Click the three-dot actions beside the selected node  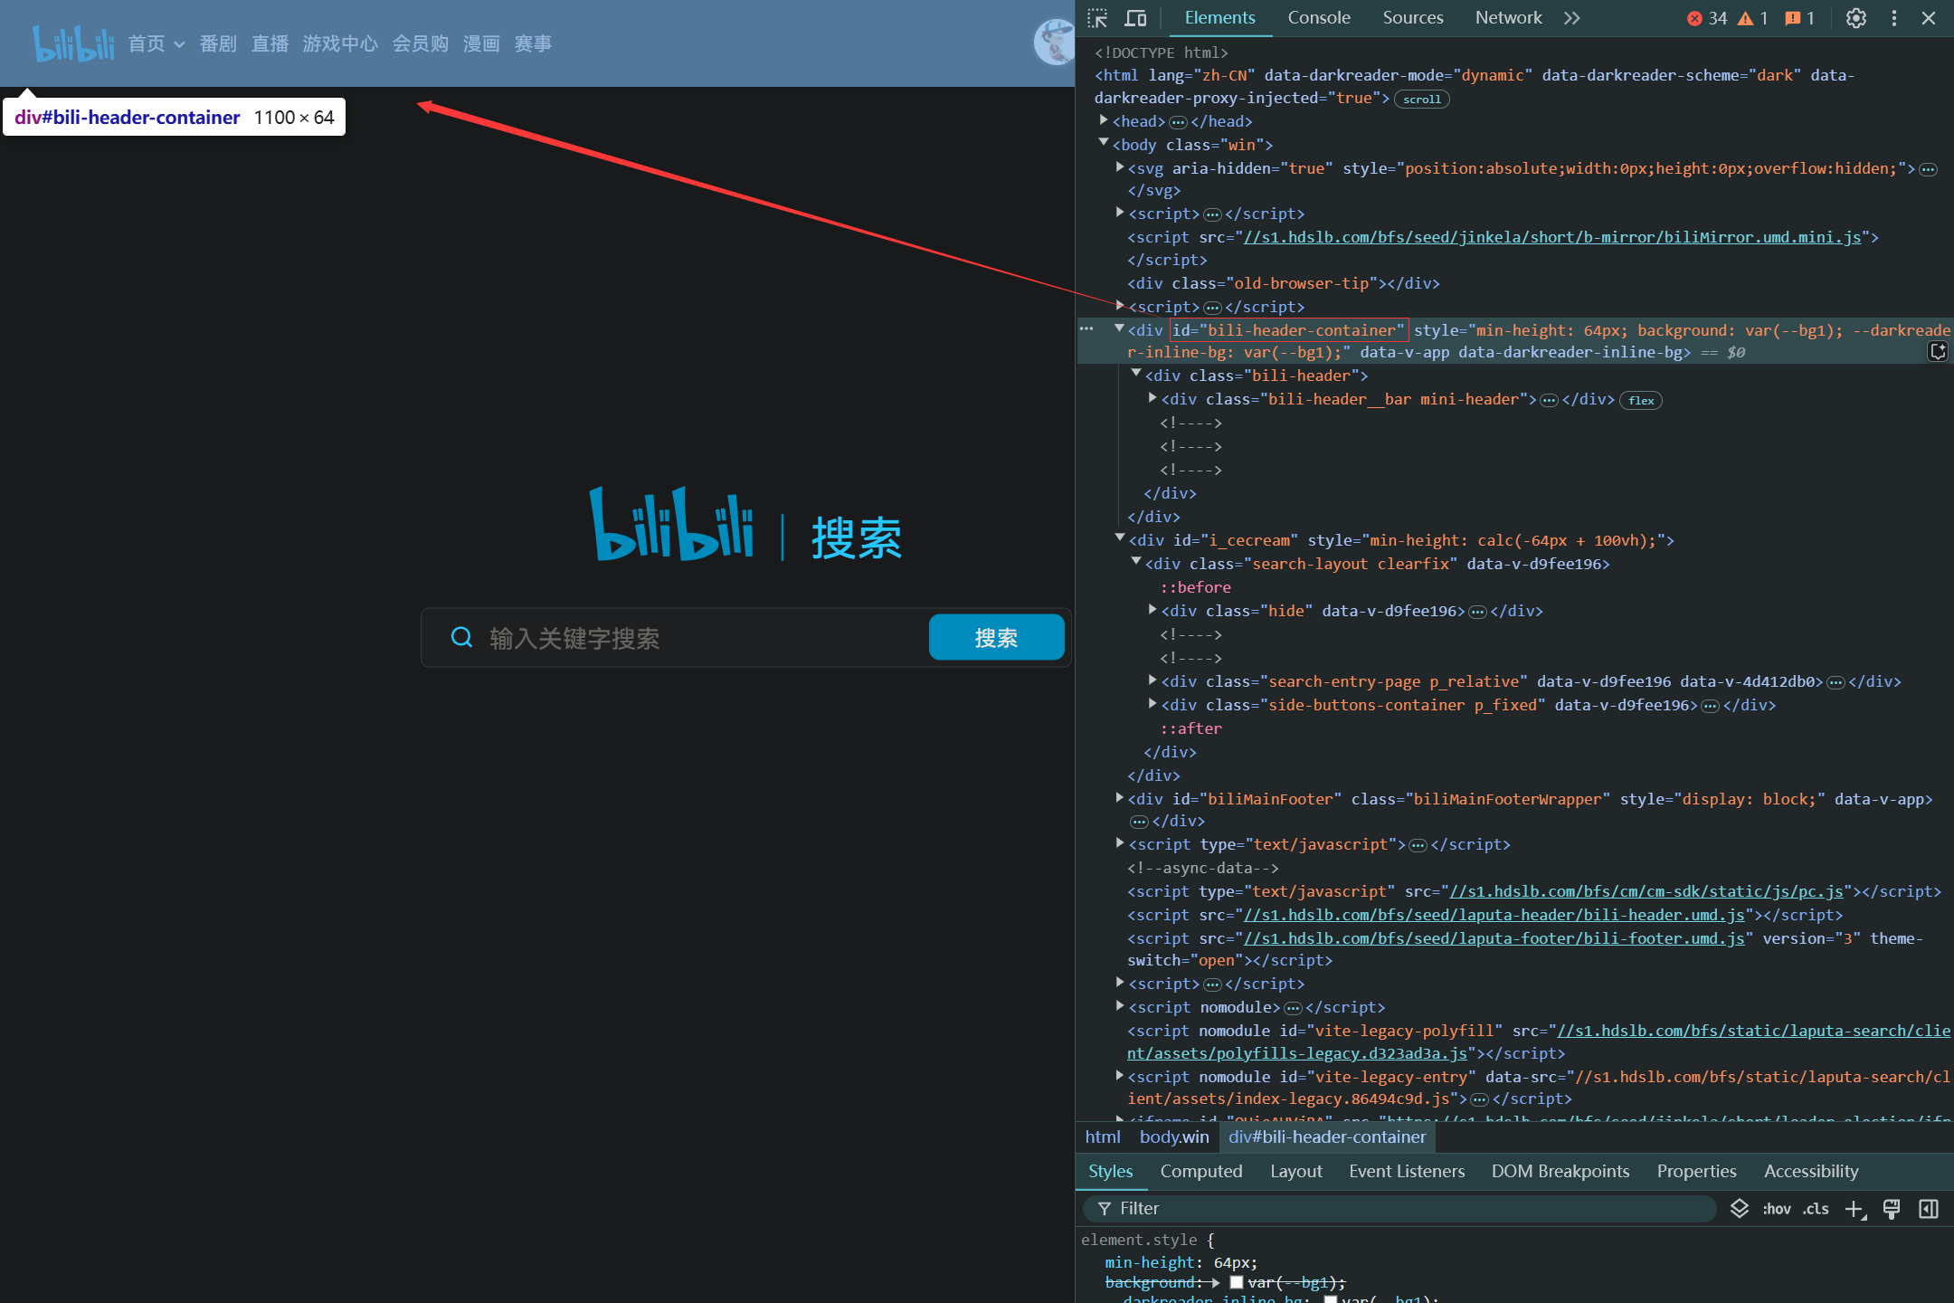[x=1086, y=329]
